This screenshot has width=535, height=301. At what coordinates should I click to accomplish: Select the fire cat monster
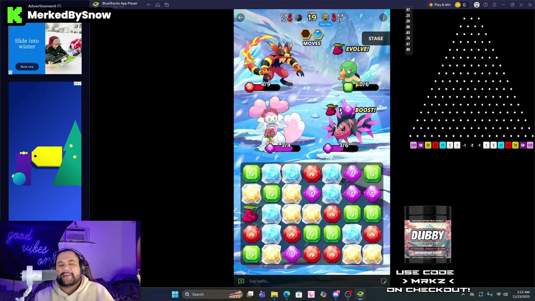(274, 61)
